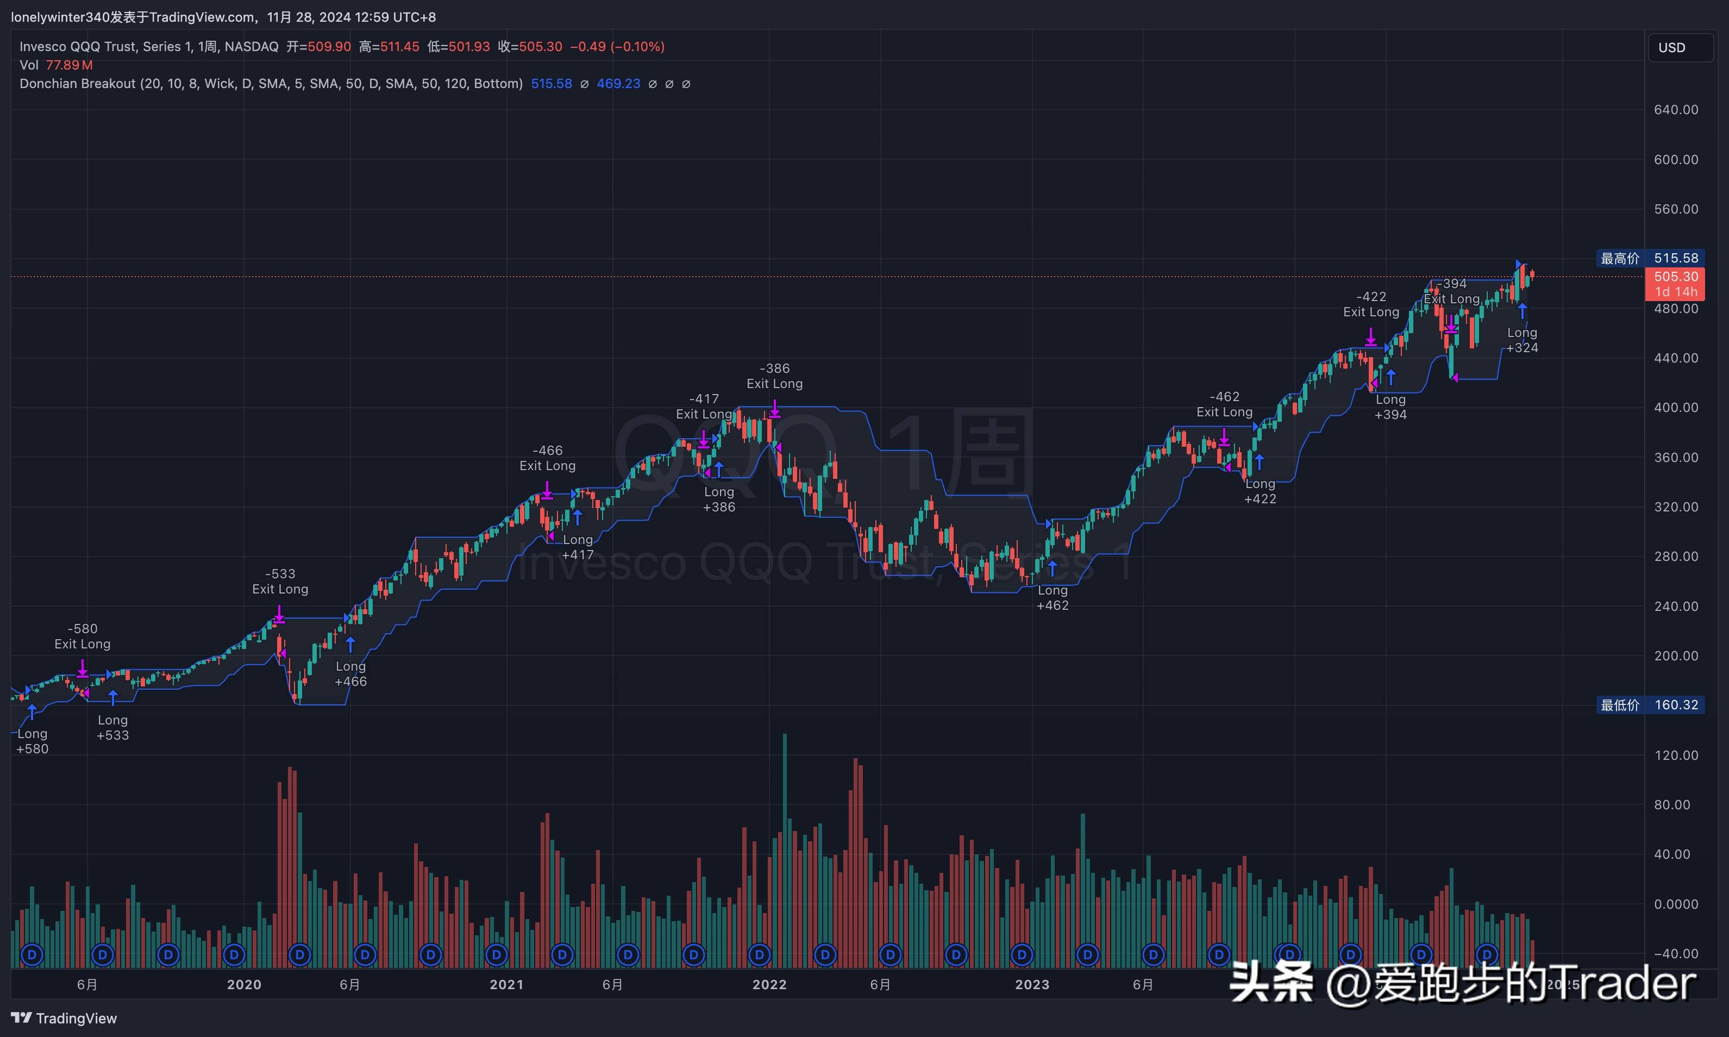Screen dimensions: 1729x1037
Task: Click the dividend marker nearest the 2021 label
Action: tap(497, 954)
